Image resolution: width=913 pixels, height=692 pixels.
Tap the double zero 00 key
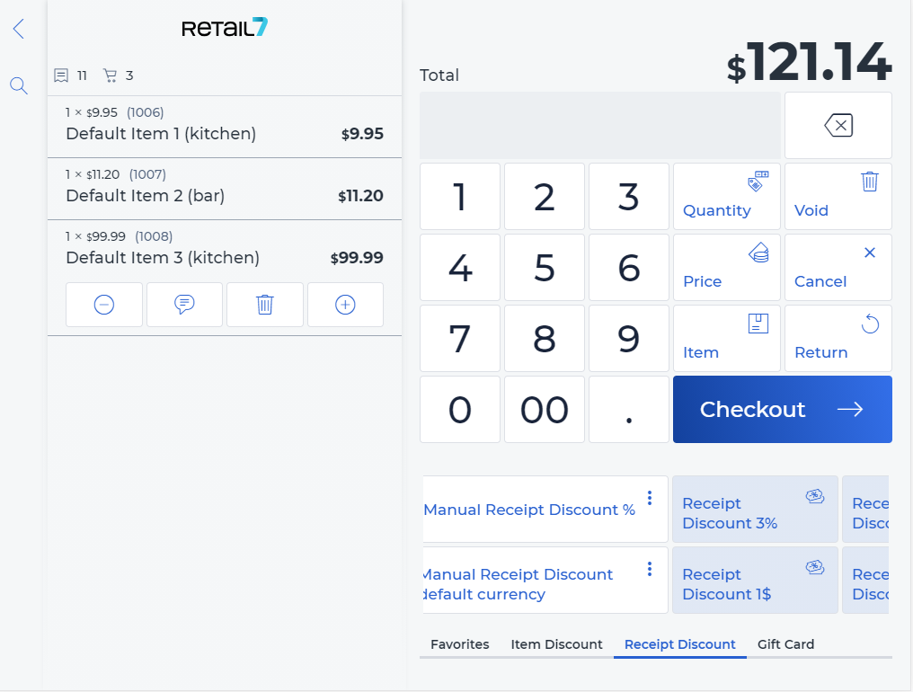point(545,410)
